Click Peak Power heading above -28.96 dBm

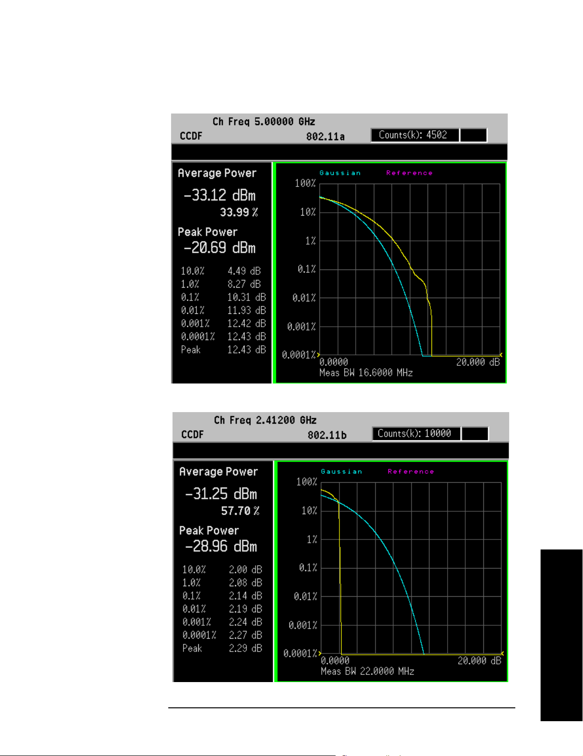point(209,531)
